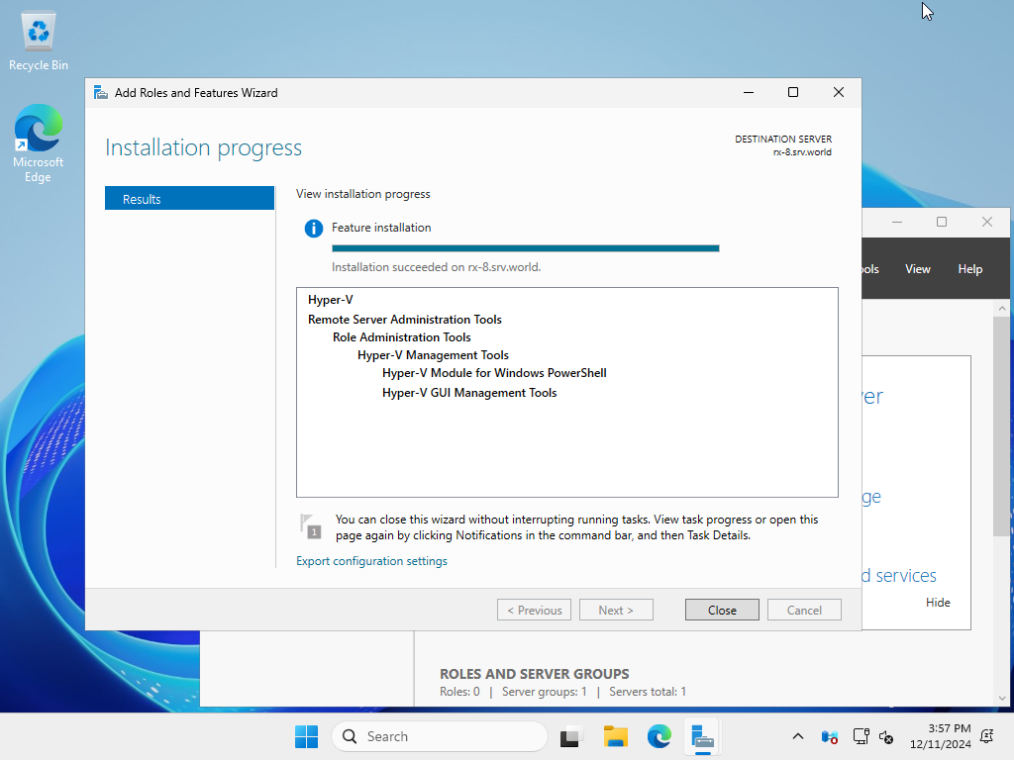The width and height of the screenshot is (1014, 760).
Task: Click the 'ROLES AND SERVER GROUPS' heading
Action: click(534, 673)
